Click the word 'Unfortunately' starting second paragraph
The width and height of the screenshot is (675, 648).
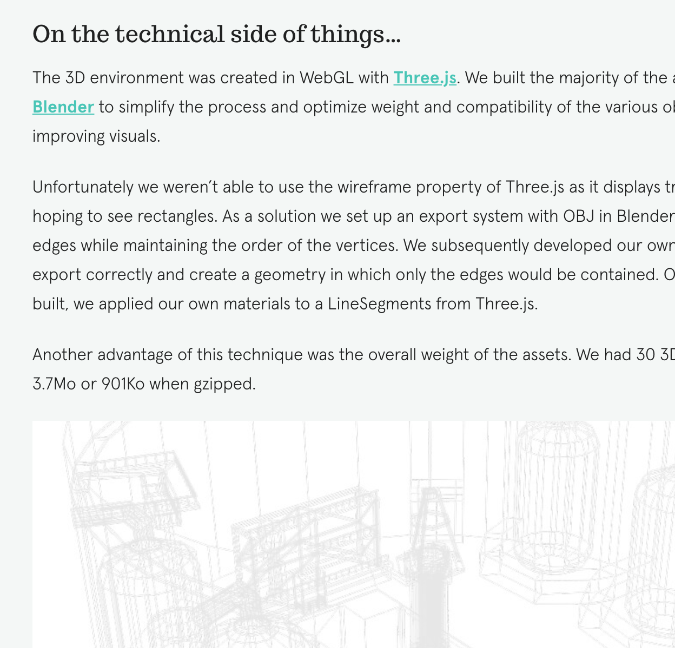click(83, 187)
